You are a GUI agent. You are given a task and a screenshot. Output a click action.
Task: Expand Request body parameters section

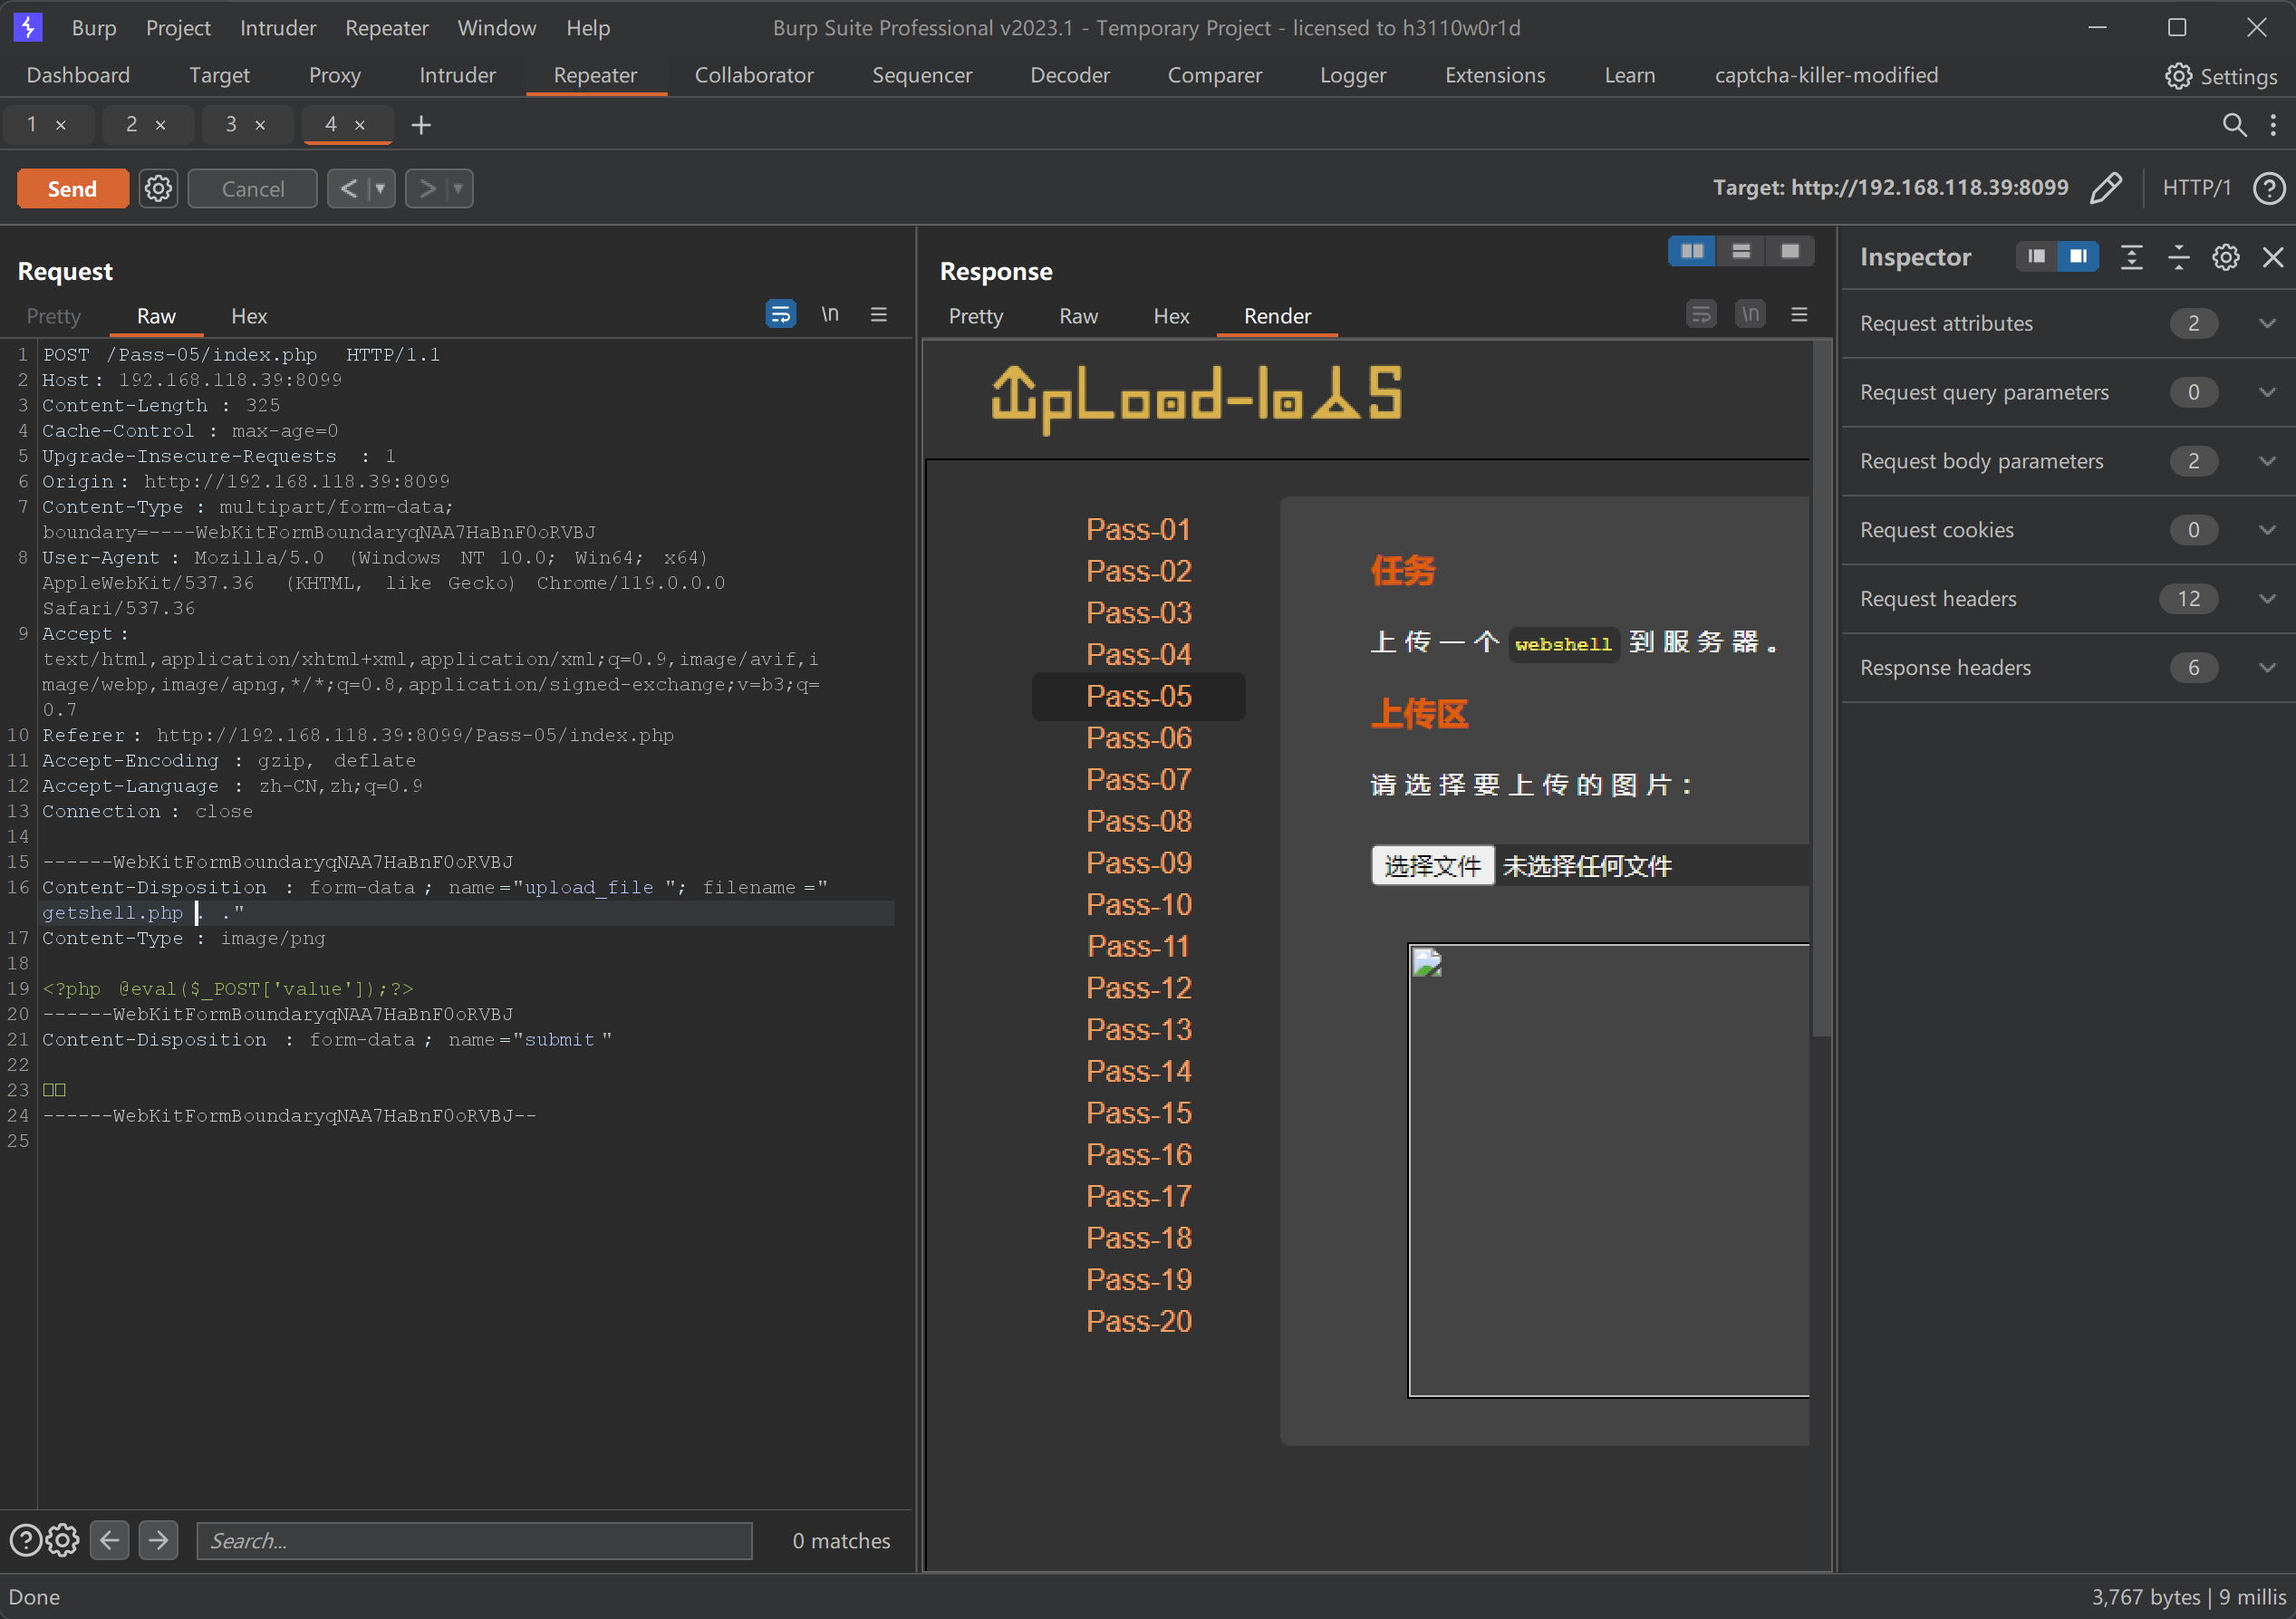coord(2266,461)
